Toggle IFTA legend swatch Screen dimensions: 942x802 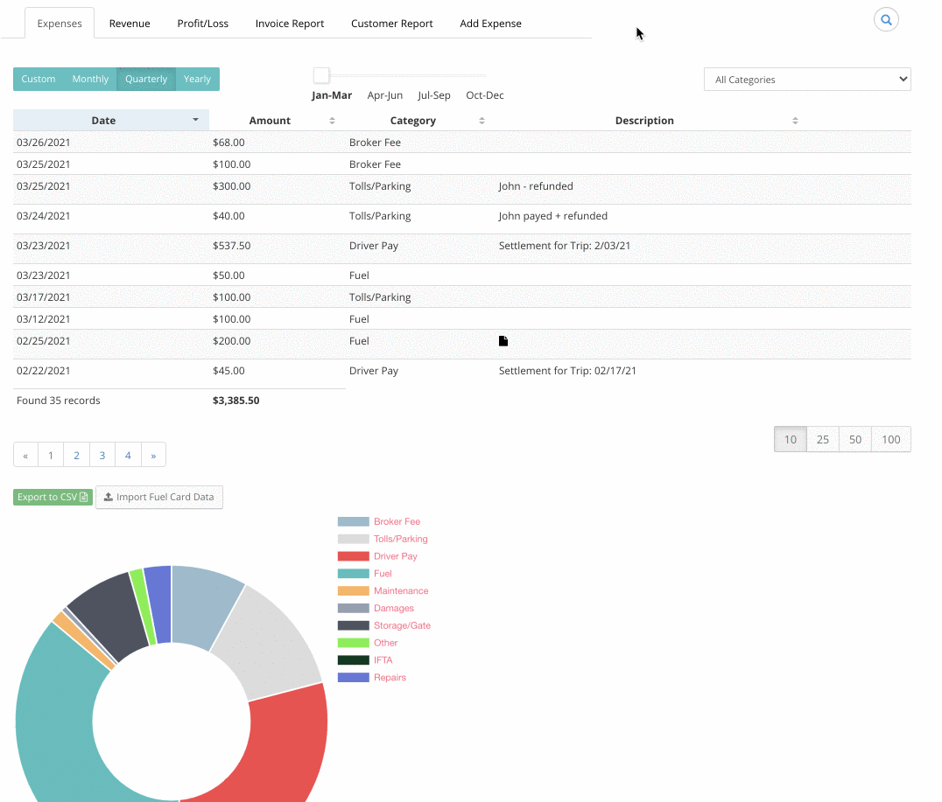tap(354, 660)
